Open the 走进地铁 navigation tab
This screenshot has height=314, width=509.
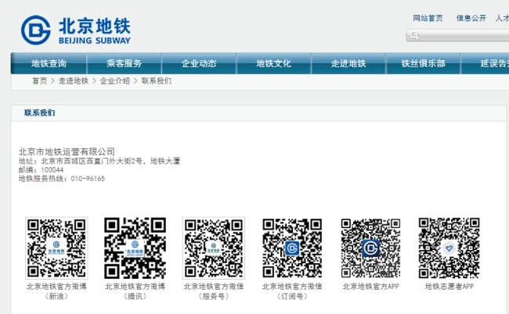(x=348, y=63)
